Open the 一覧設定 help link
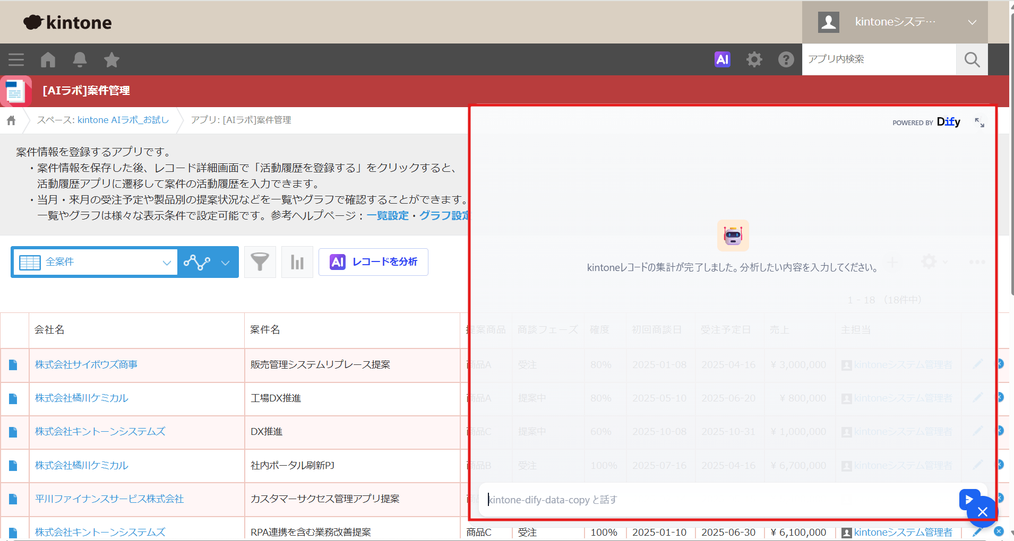 [x=388, y=215]
